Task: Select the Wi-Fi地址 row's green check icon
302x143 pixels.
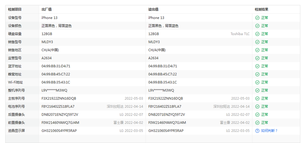Action: coord(257,82)
